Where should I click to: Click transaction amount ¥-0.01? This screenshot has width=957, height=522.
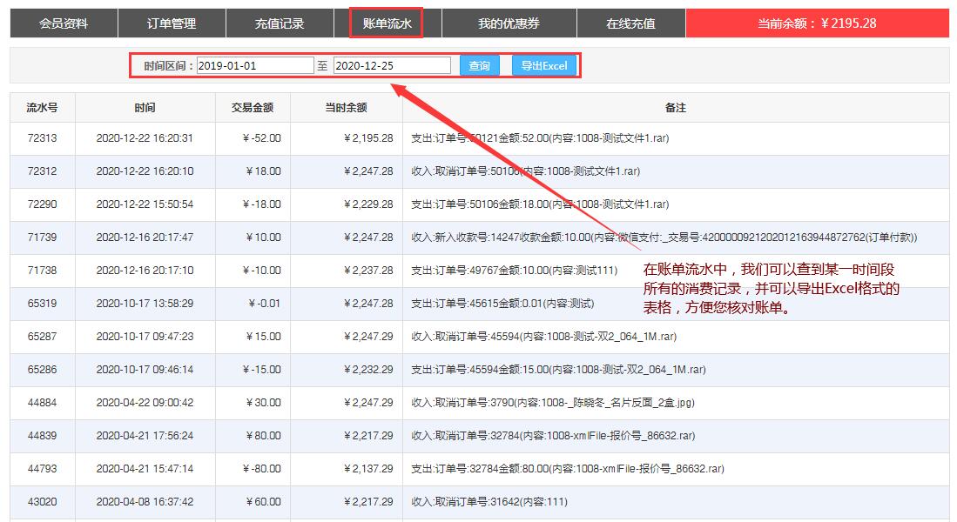[x=264, y=303]
